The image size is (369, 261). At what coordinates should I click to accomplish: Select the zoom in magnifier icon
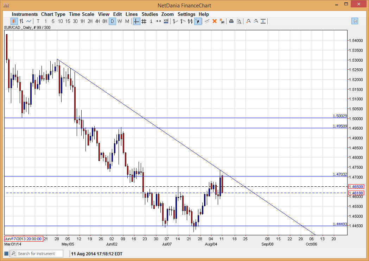[248, 21]
